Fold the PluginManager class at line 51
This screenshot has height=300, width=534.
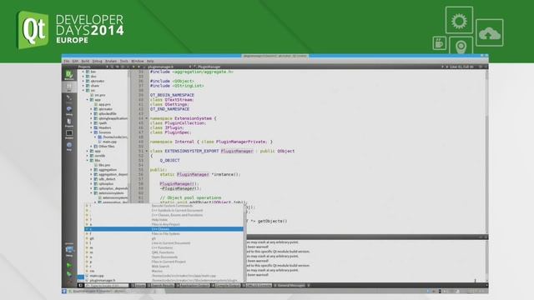[147, 151]
